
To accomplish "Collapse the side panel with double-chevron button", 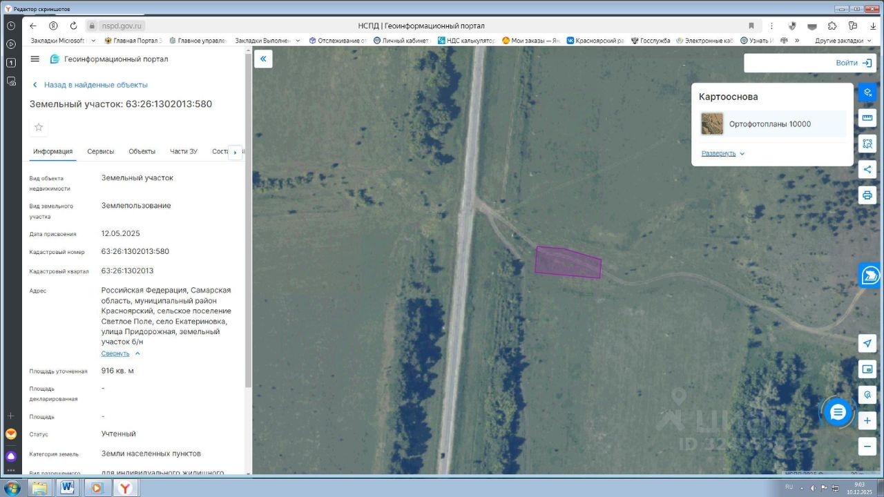I will click(263, 59).
